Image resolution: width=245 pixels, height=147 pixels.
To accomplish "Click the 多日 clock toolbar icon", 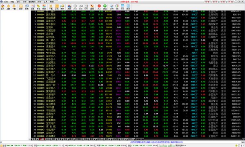I will (x=75, y=7).
